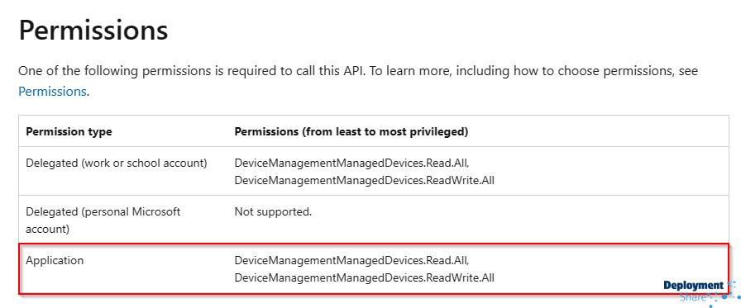Click DeviceManagementManagedDevices.ReadWrite.All in the Application row
Screen dimensions: 741x308
pos(365,277)
